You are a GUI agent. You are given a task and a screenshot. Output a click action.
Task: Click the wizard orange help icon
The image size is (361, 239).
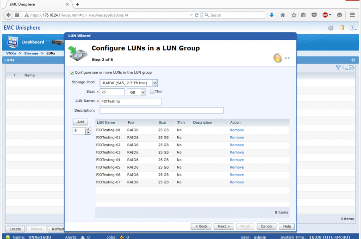pos(278,58)
